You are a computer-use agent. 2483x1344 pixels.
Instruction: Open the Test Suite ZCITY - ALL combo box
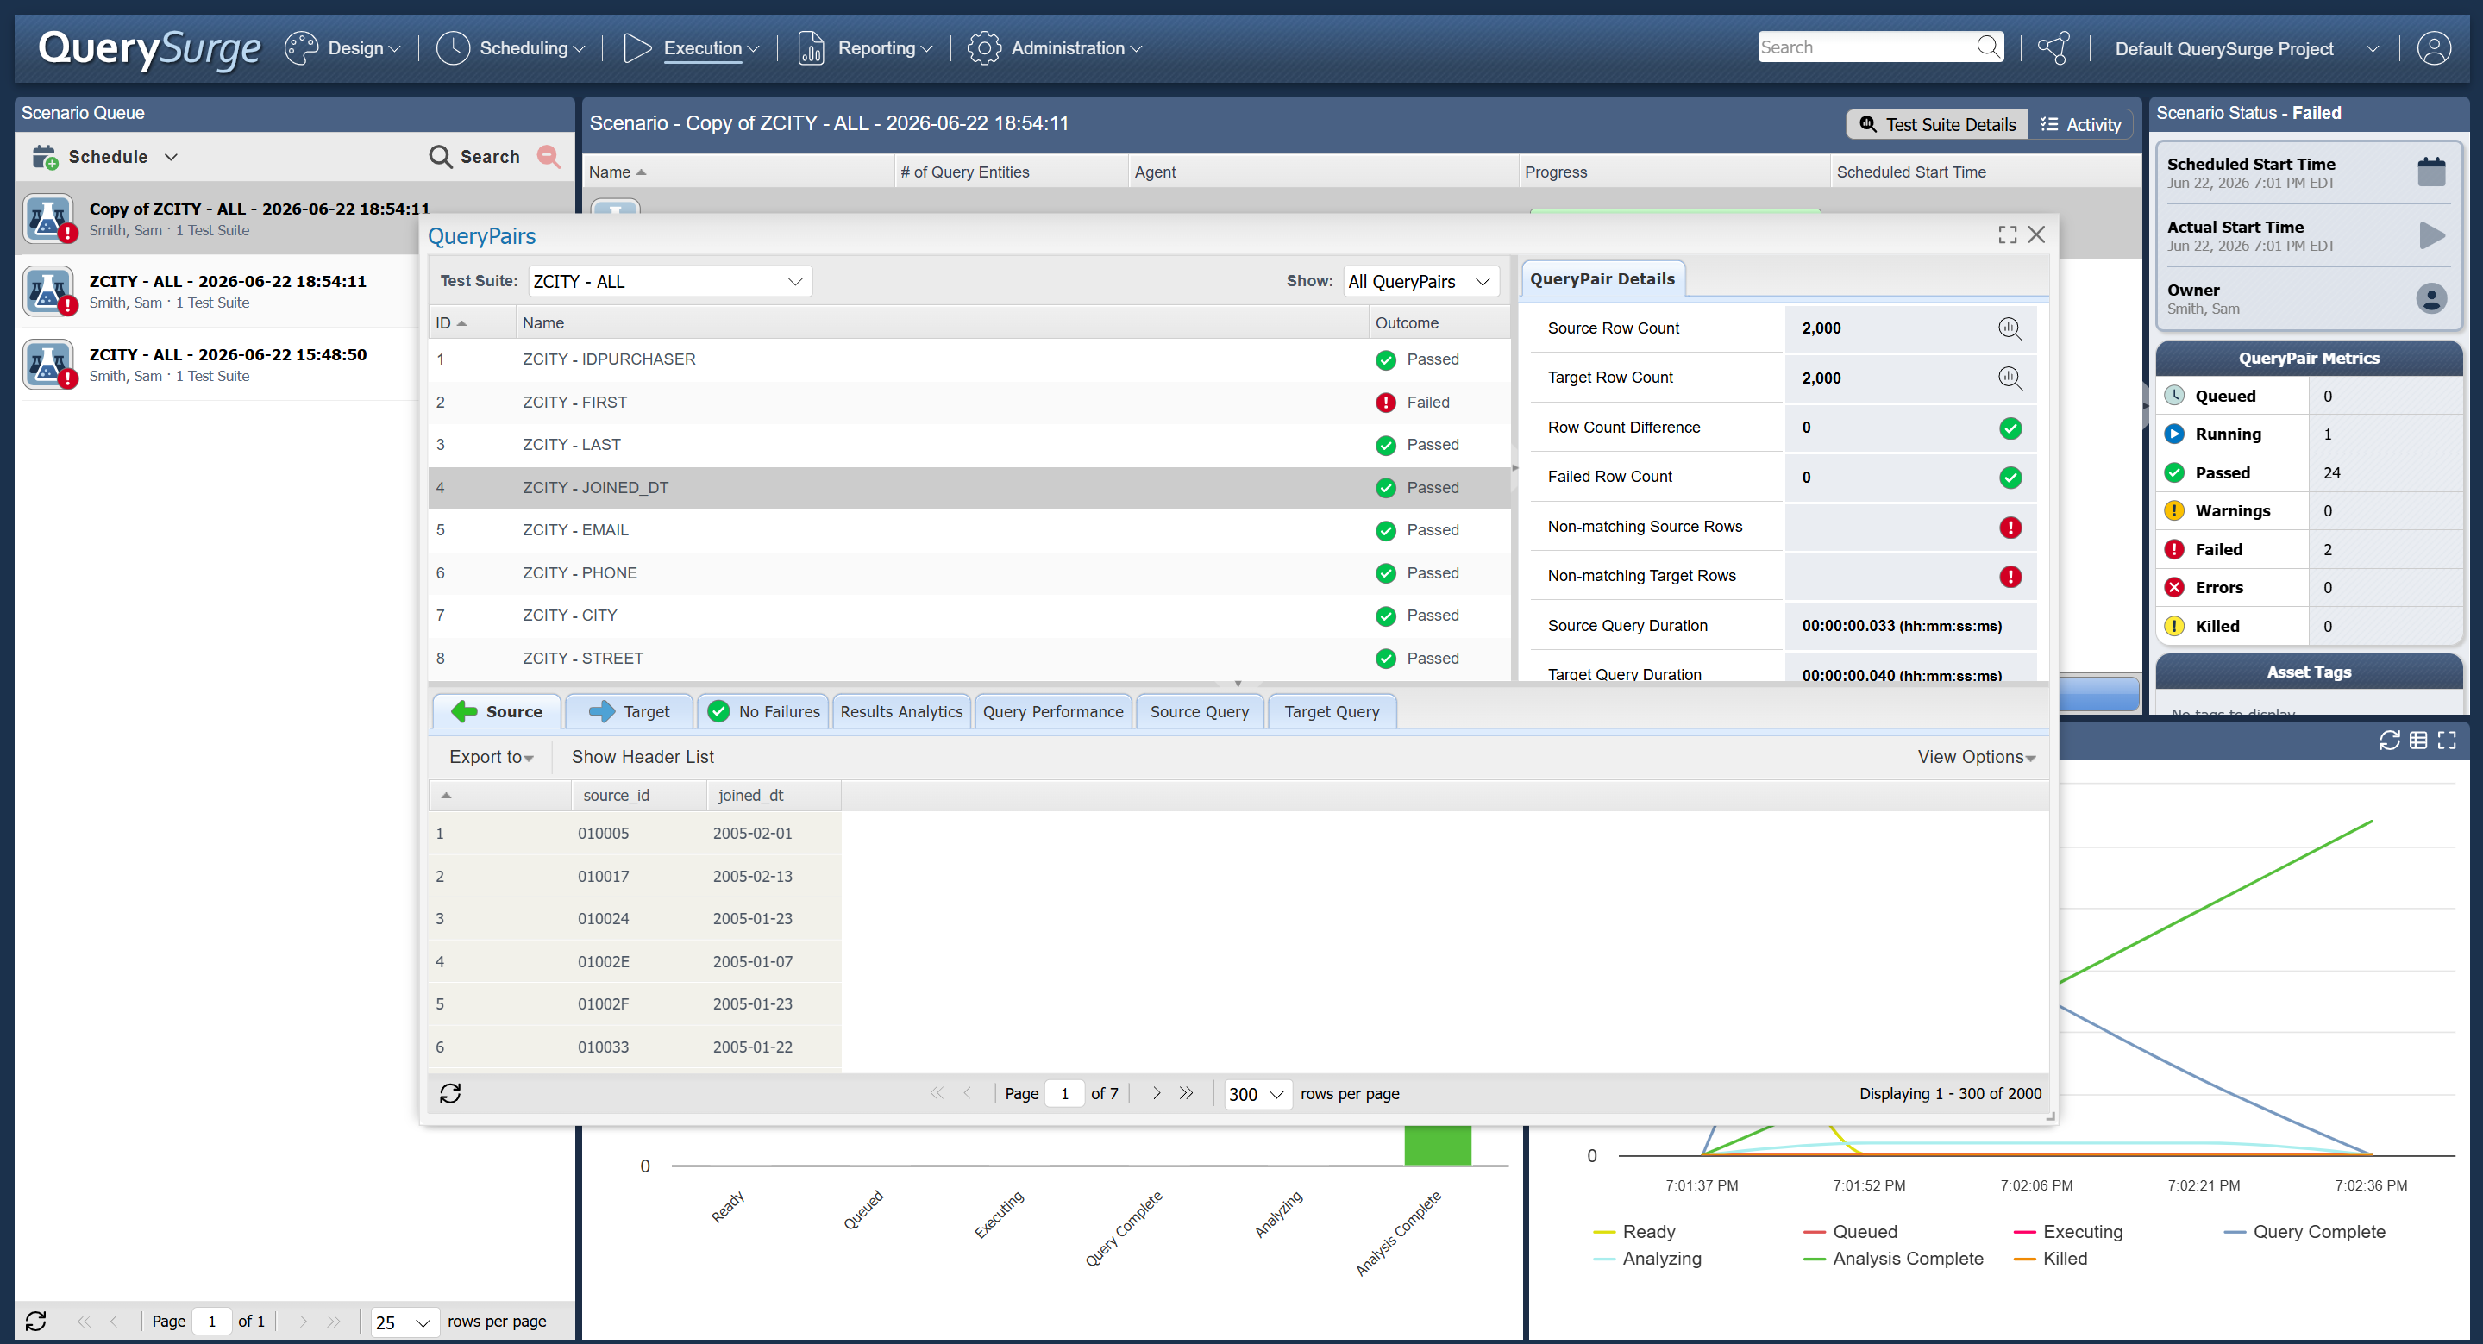(670, 281)
